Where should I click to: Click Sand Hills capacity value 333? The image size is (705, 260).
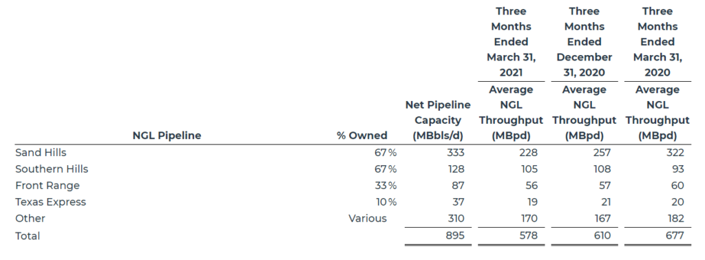(x=456, y=153)
